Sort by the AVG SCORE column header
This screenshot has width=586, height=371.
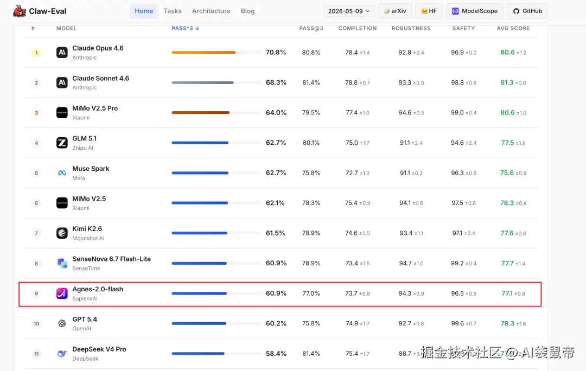click(513, 28)
